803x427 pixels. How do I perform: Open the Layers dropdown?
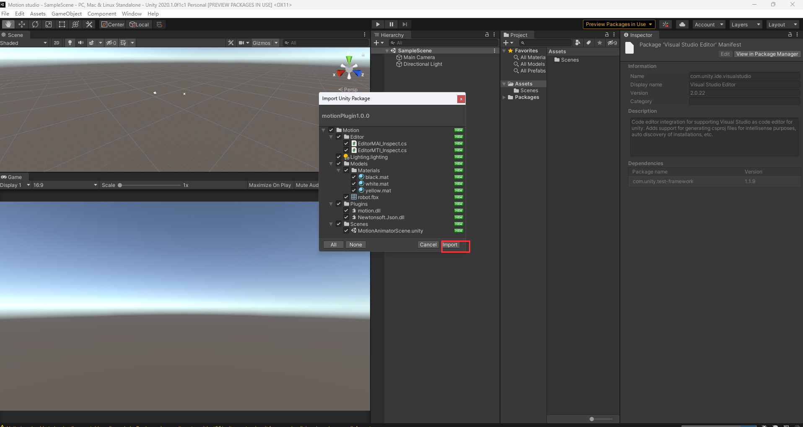pyautogui.click(x=745, y=24)
